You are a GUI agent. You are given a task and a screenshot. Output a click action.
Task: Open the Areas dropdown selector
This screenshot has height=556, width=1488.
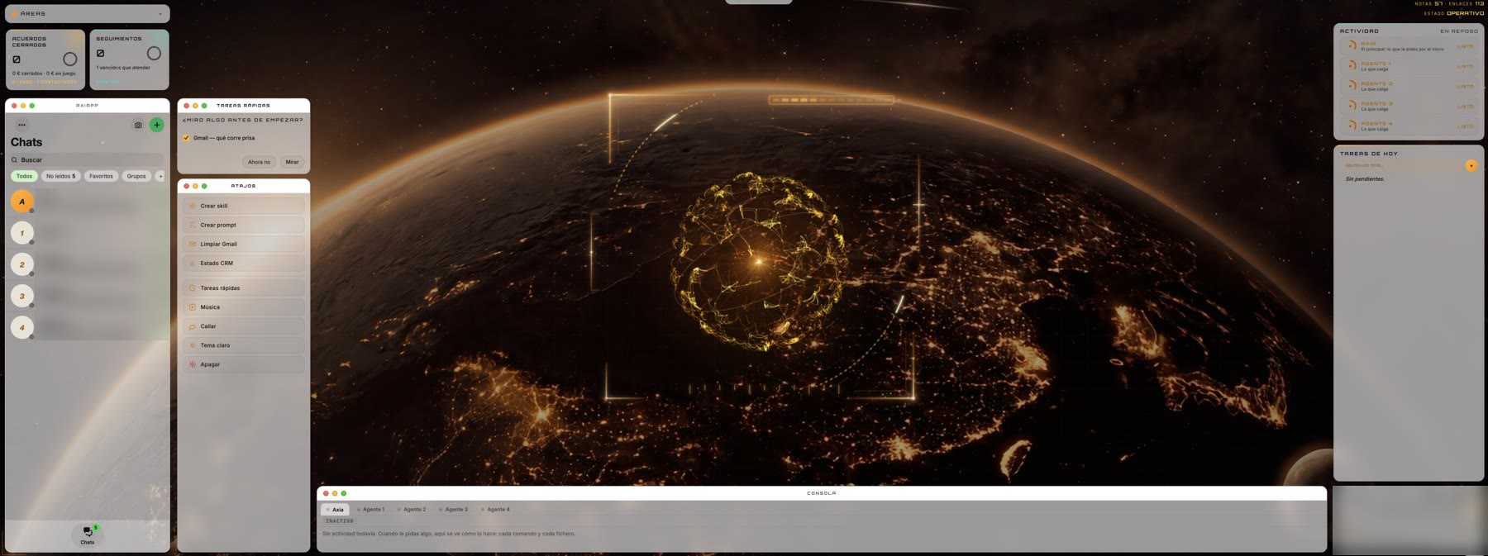[87, 13]
